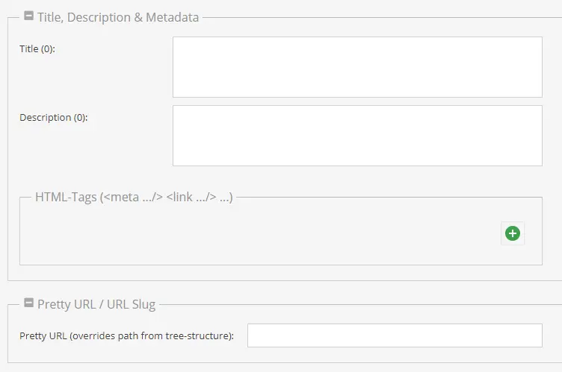
Task: Click the white plus symbol in green circle
Action: (x=513, y=233)
